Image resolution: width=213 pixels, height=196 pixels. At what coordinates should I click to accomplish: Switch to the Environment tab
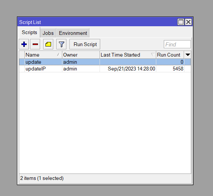pos(73,33)
